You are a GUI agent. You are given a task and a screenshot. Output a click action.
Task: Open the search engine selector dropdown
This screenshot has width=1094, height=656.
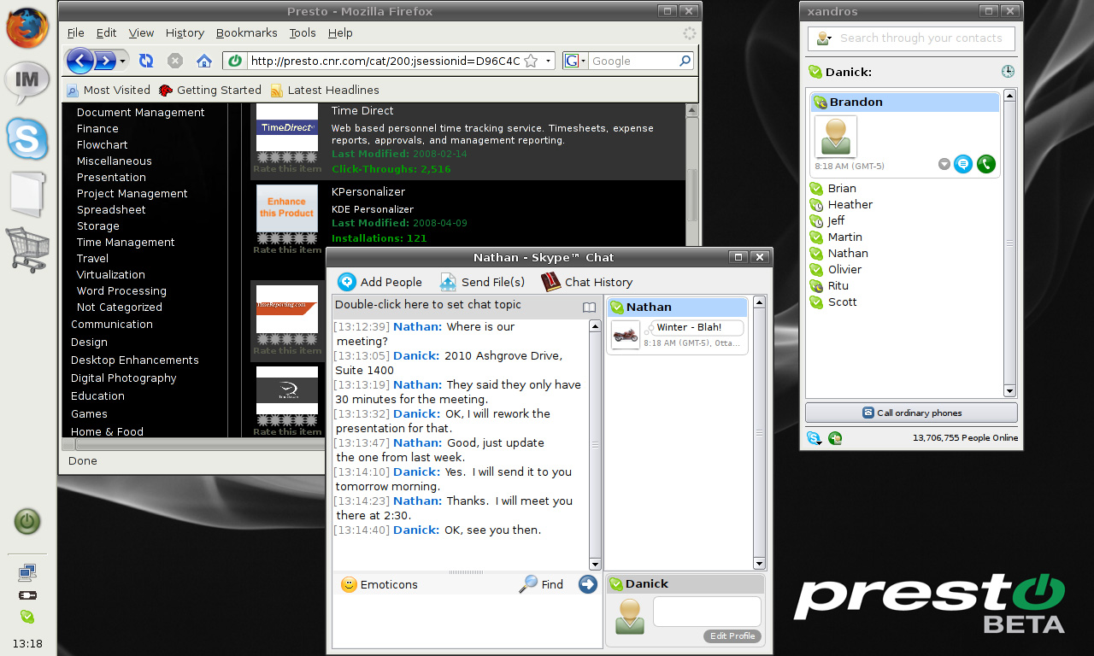pos(576,61)
